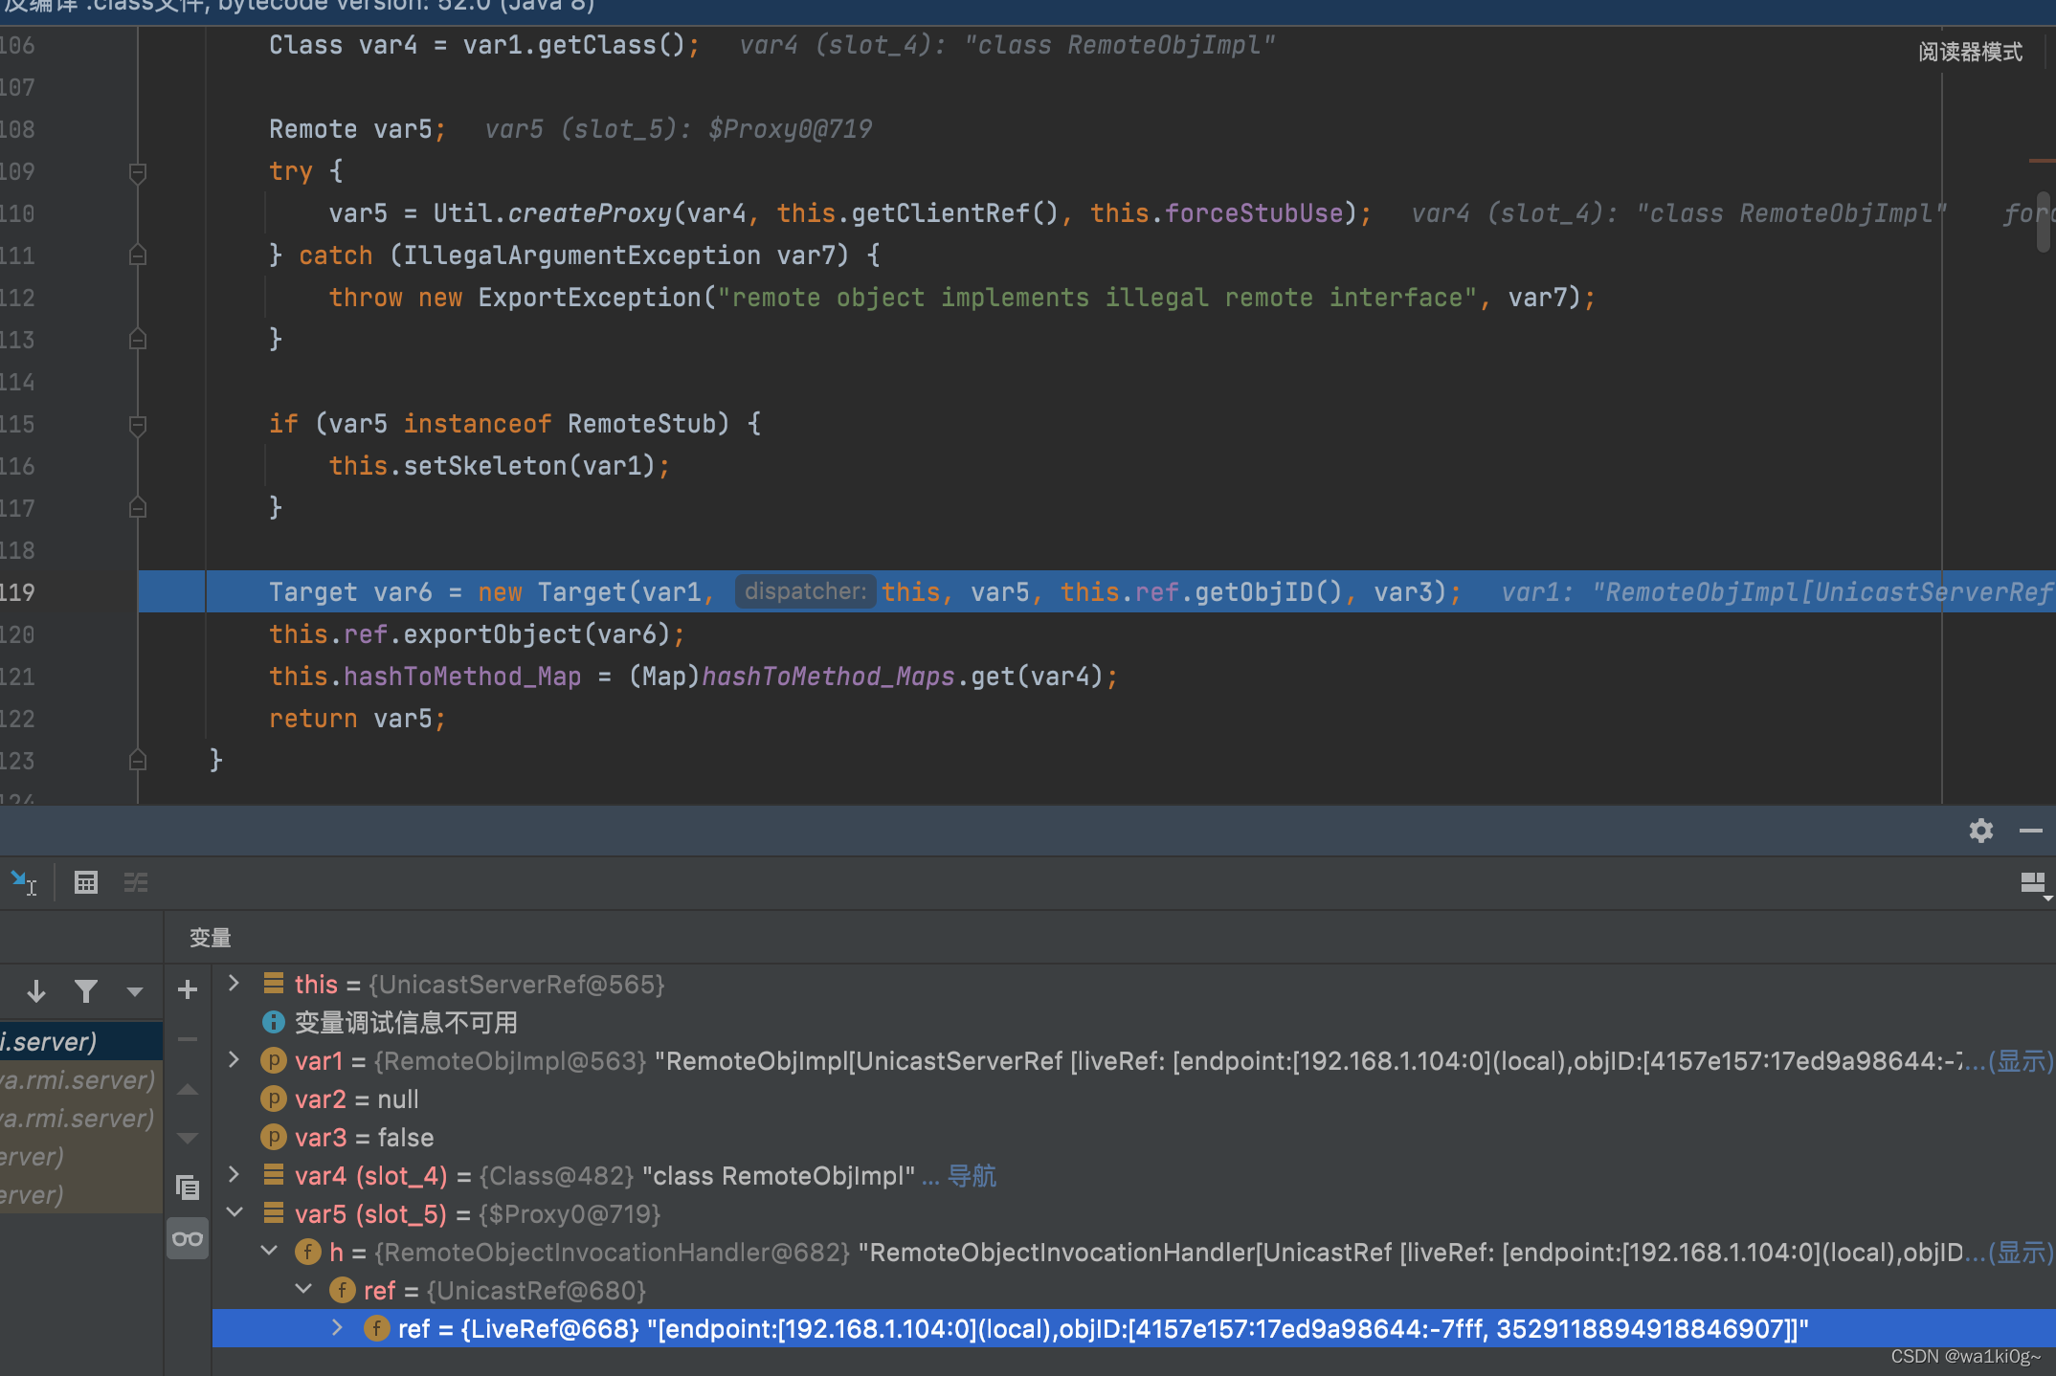Click the ExportException constructor on line 112
This screenshot has height=1376, width=2056.
pyautogui.click(x=590, y=298)
